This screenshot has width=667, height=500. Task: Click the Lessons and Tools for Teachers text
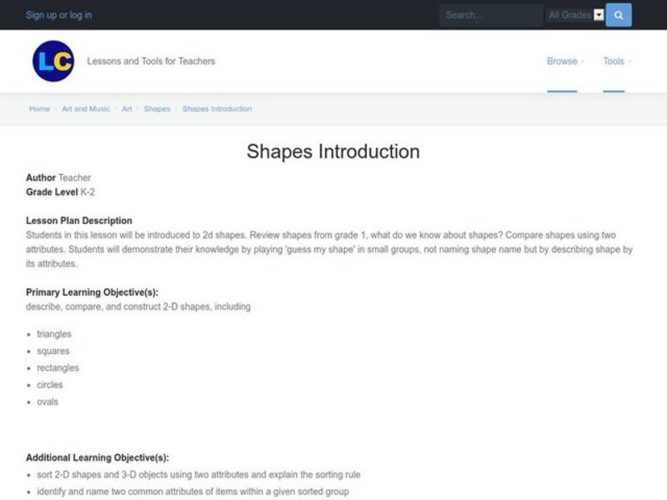[150, 61]
